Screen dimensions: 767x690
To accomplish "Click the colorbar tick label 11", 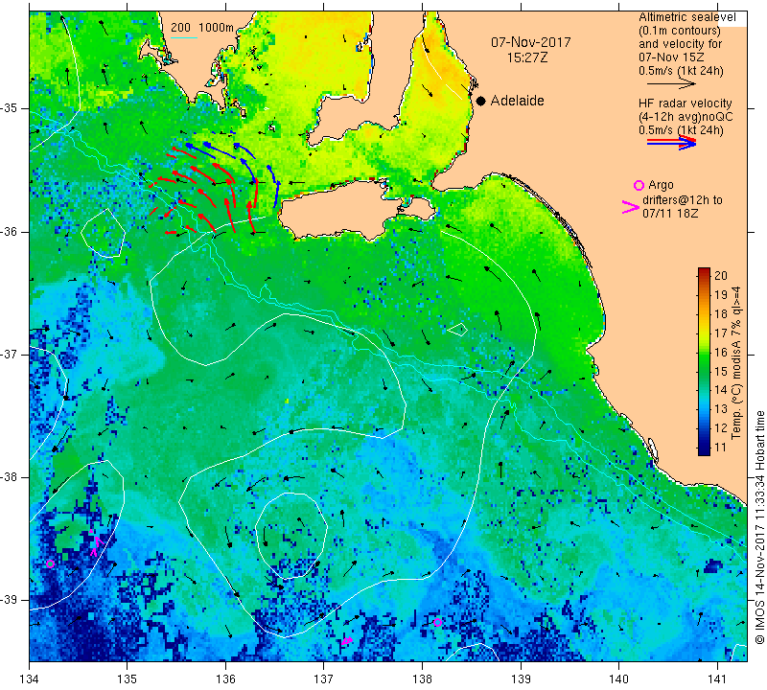I will [x=721, y=447].
